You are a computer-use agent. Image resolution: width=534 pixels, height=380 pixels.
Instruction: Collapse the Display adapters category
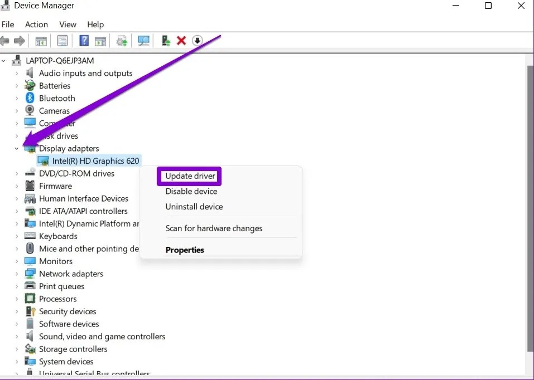tap(17, 148)
